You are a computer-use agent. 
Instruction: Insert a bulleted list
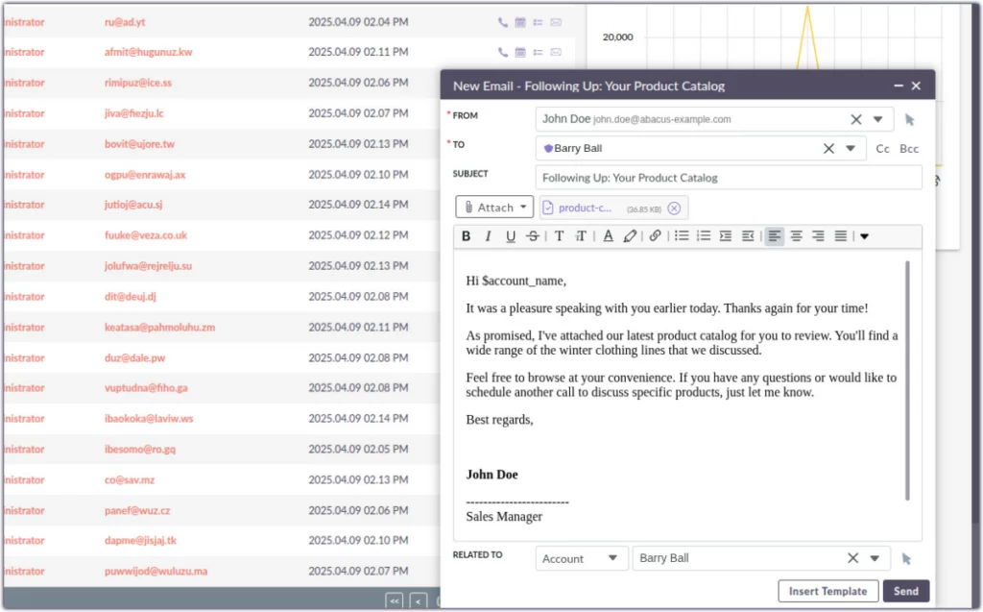click(x=682, y=236)
